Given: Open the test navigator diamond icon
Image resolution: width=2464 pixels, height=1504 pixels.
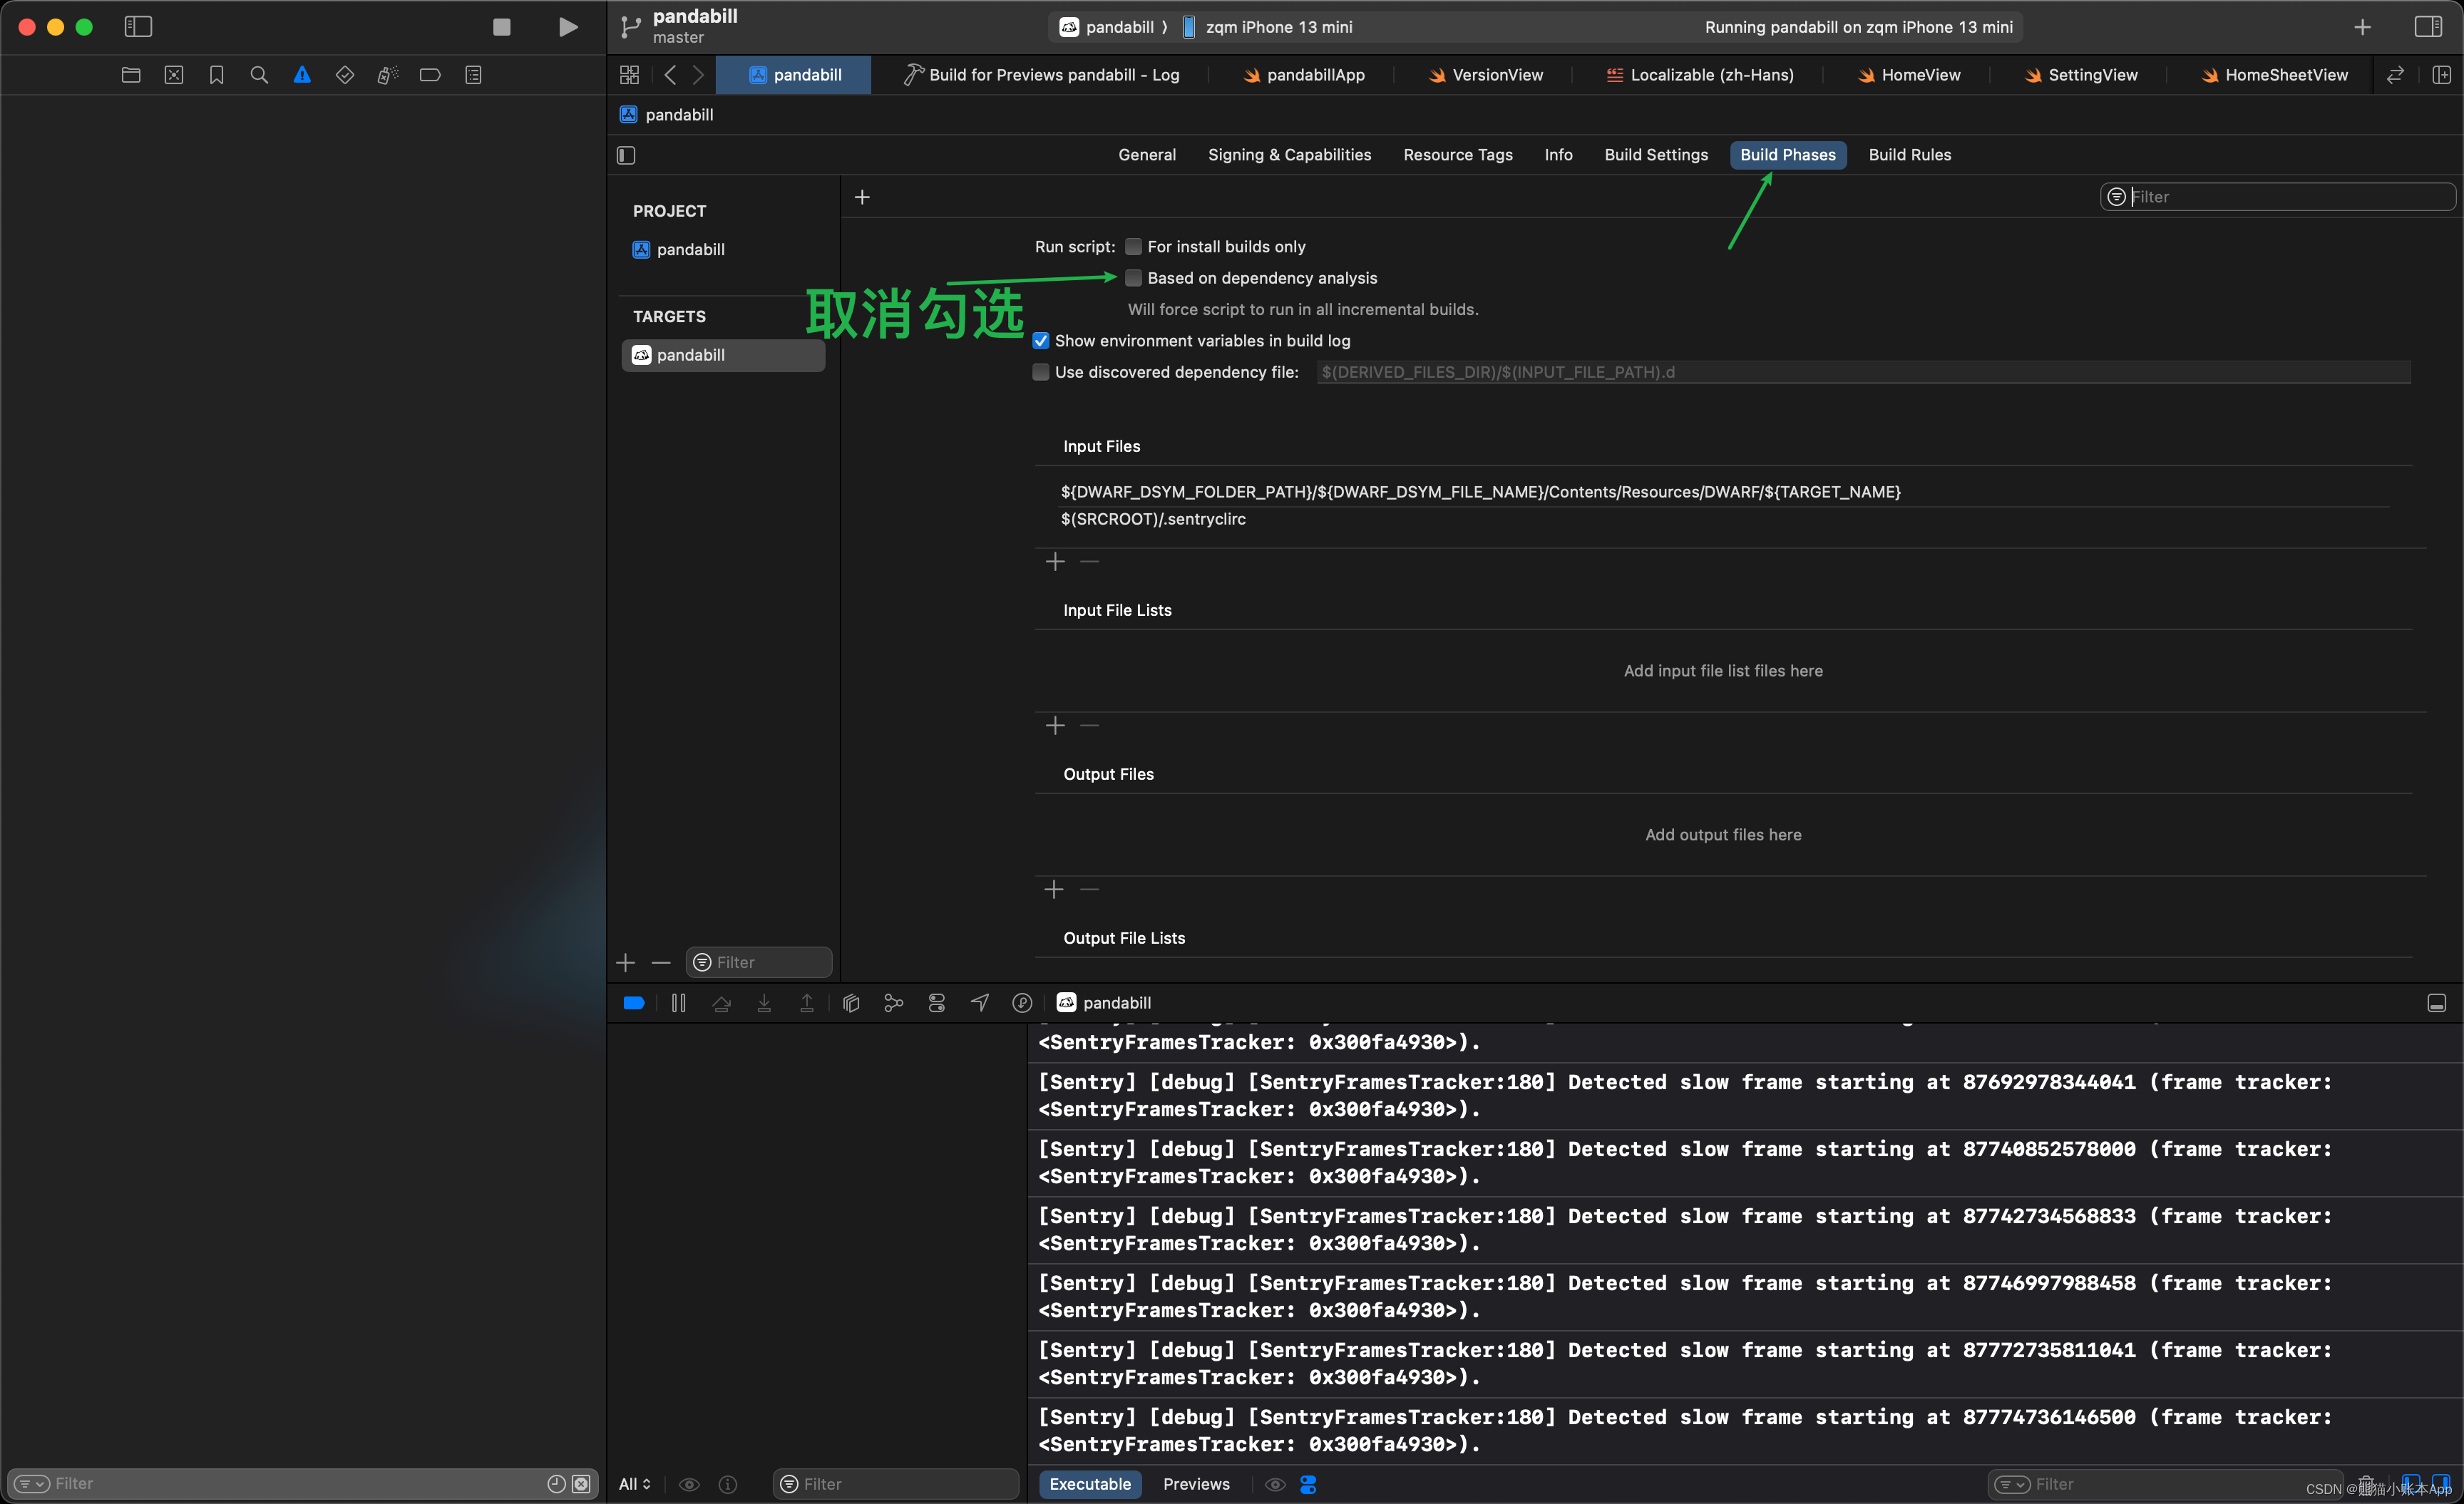Looking at the screenshot, I should (x=345, y=75).
